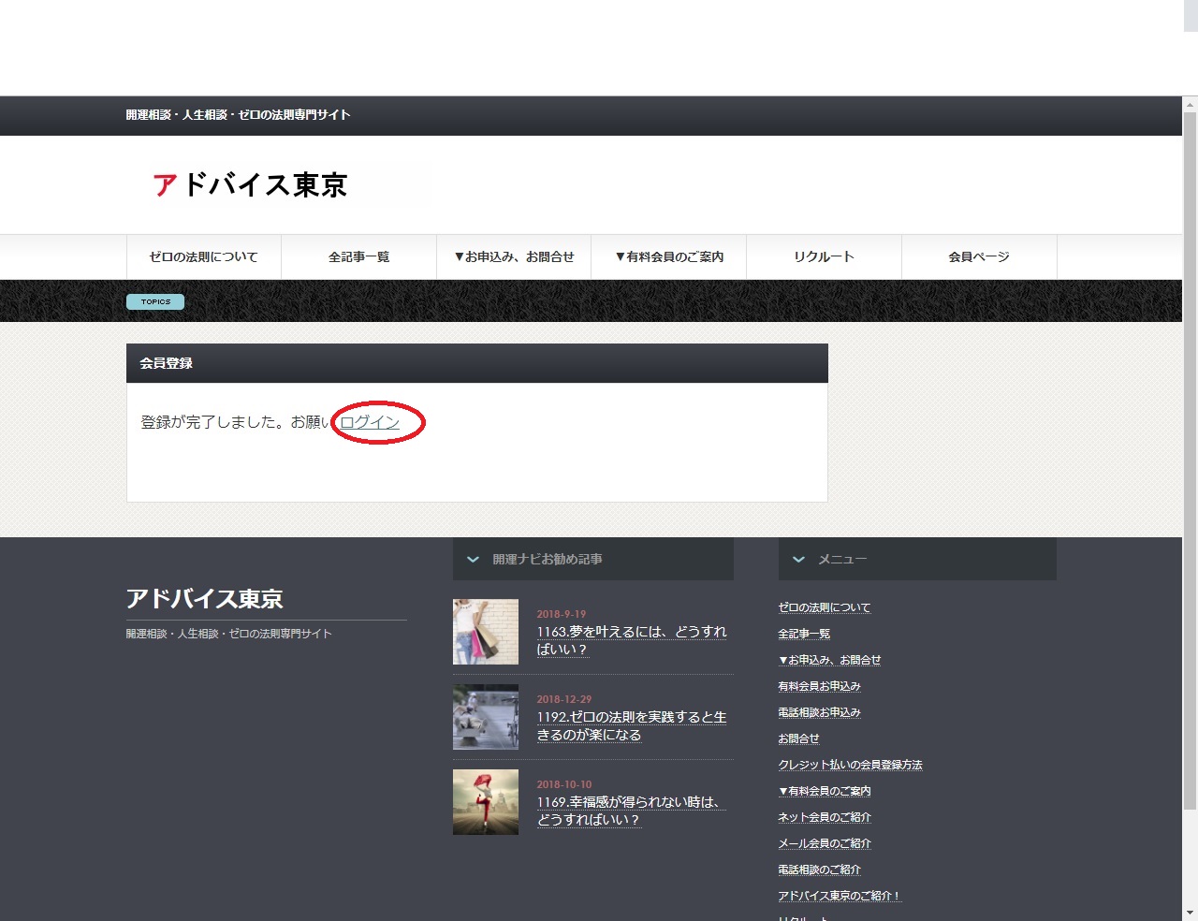Open the shopping bags article thumbnail
The image size is (1198, 921).
tap(486, 632)
